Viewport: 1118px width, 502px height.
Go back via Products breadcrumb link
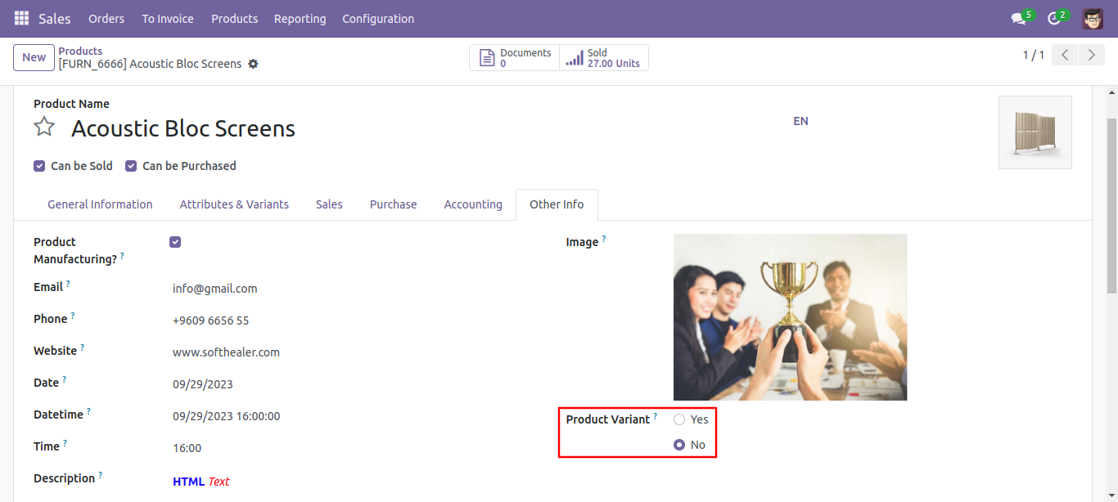(x=80, y=51)
